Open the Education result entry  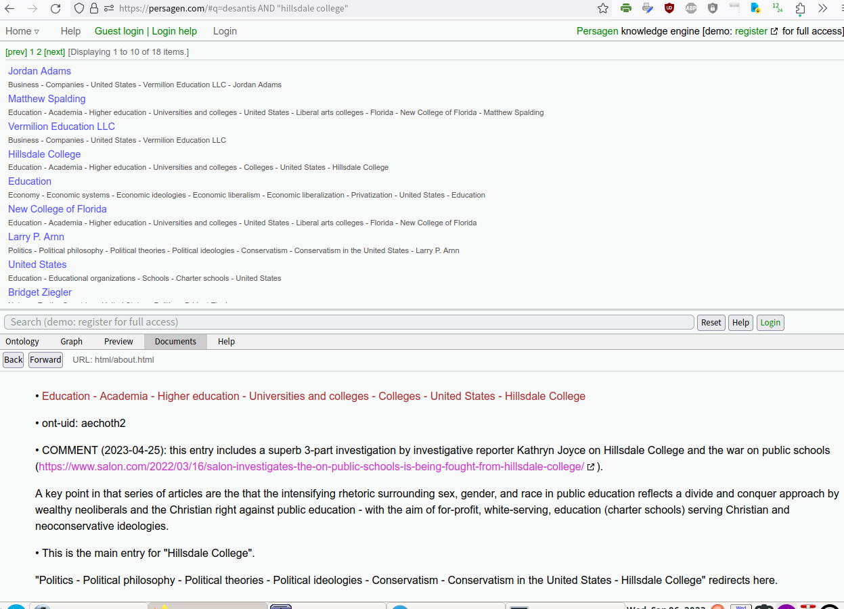[x=30, y=181]
